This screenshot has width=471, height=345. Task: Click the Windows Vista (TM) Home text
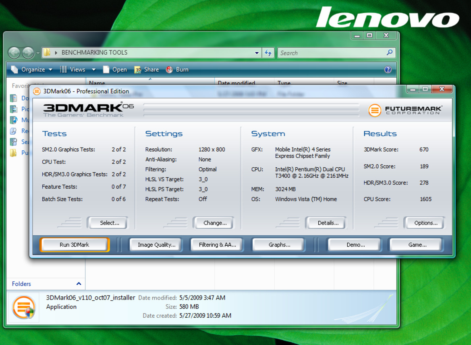306,199
